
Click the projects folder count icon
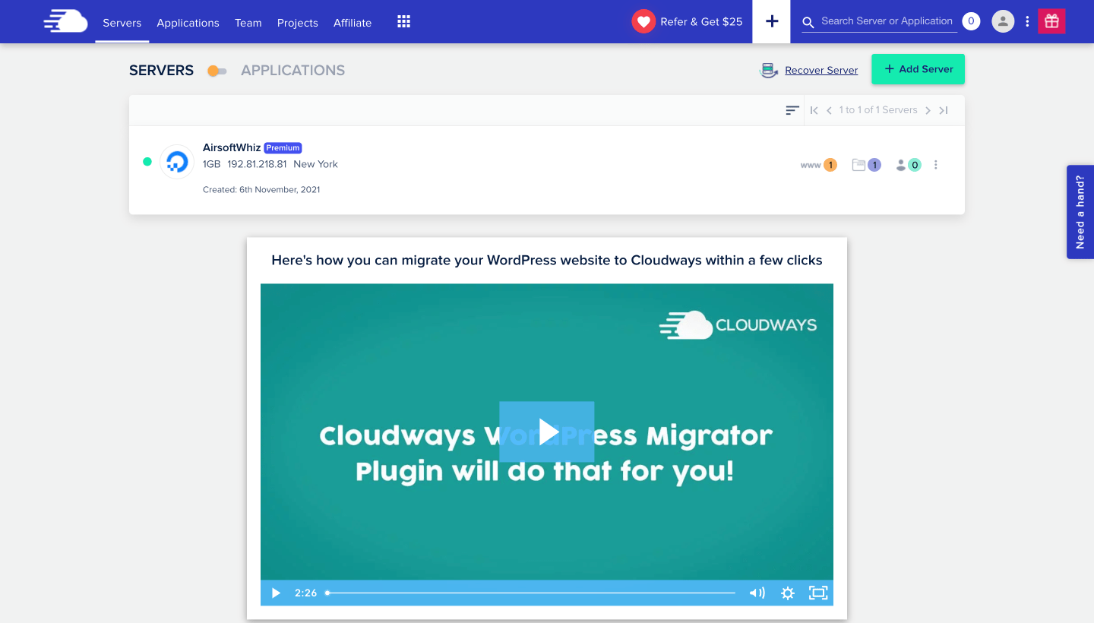click(x=866, y=165)
